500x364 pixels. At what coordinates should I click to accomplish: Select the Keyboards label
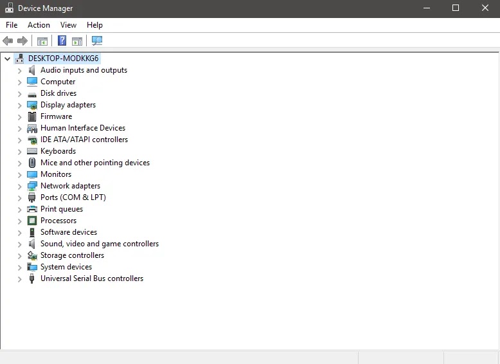58,151
